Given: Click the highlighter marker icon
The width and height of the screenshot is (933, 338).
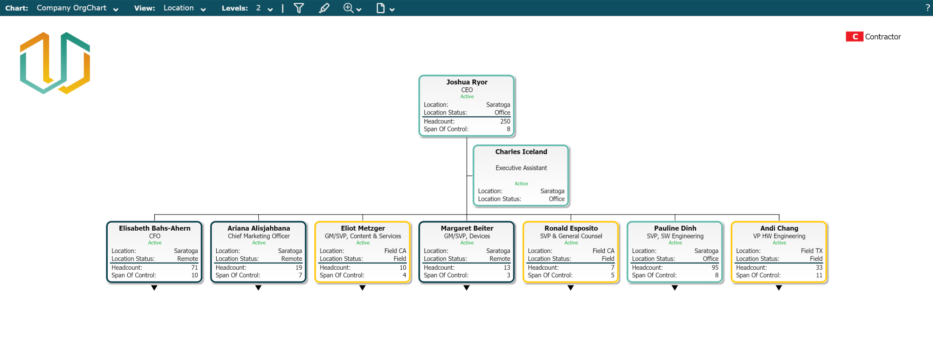Looking at the screenshot, I should pos(324,8).
